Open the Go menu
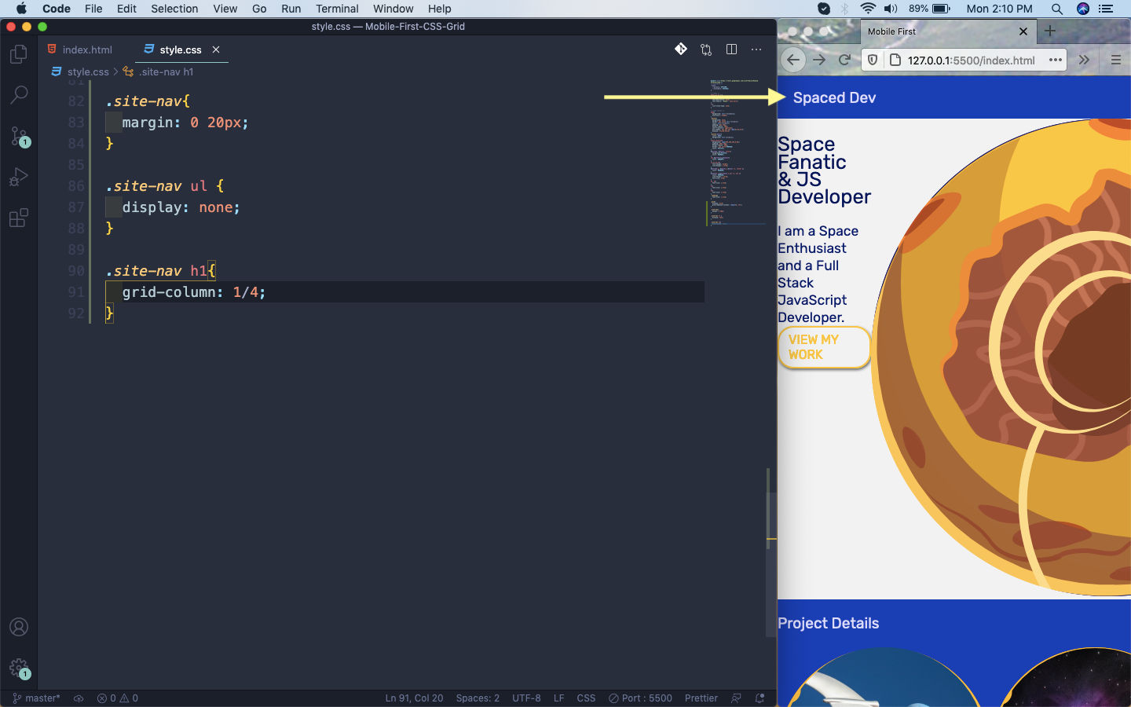 coord(259,9)
